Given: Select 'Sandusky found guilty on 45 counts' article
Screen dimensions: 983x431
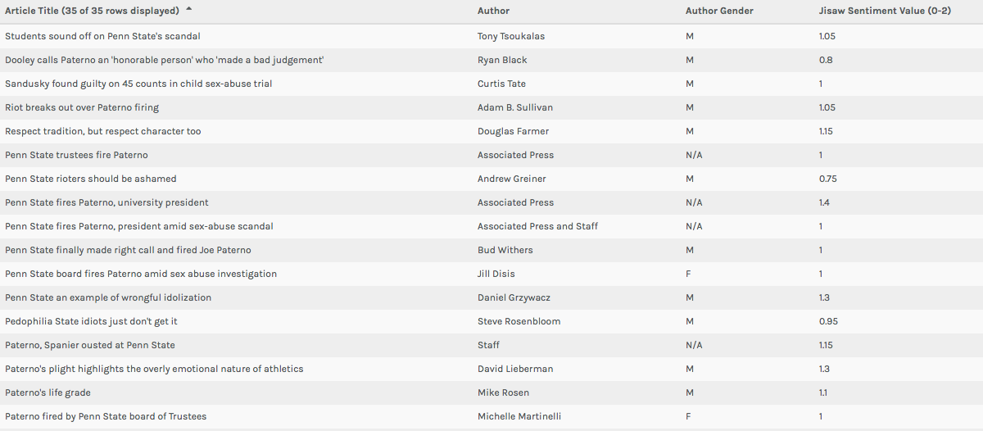Looking at the screenshot, I should coord(138,84).
